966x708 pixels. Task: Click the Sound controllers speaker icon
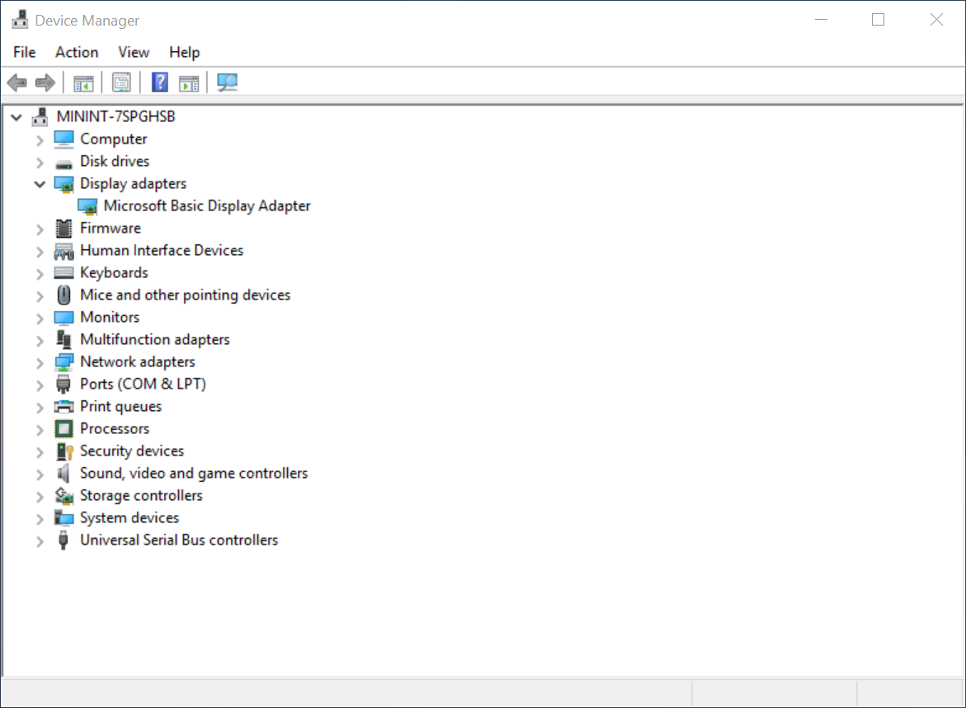click(64, 473)
